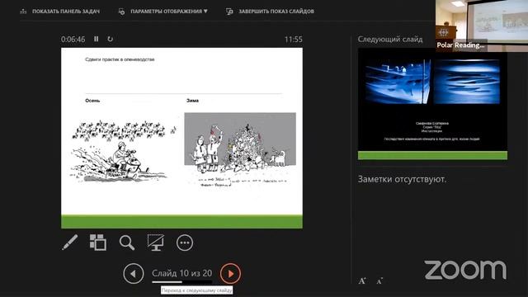
Task: Click the snowmobile herder cartoon image
Action: (123, 152)
